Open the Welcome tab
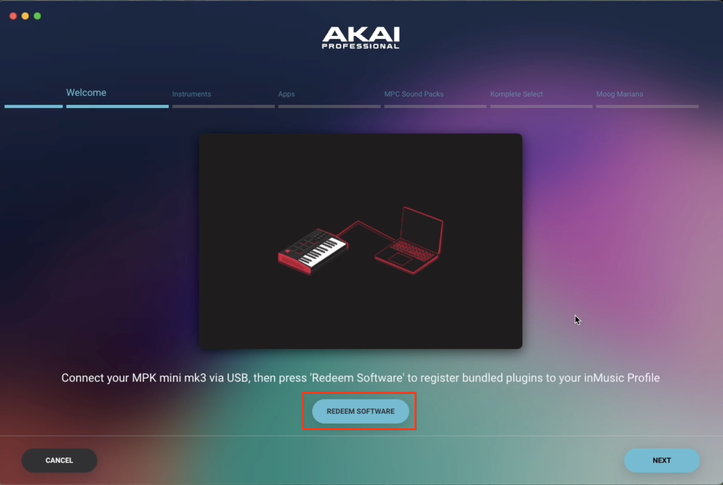Viewport: 723px width, 485px height. 86,93
